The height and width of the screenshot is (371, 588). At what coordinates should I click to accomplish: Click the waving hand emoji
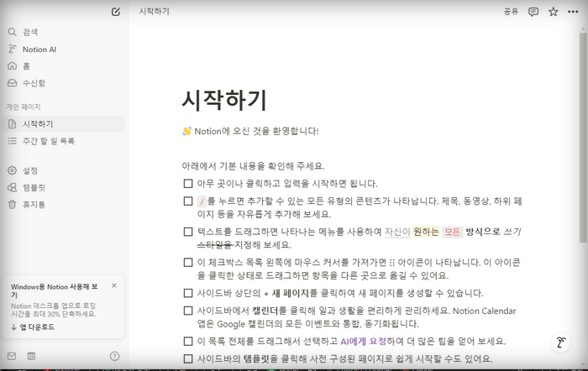(186, 131)
